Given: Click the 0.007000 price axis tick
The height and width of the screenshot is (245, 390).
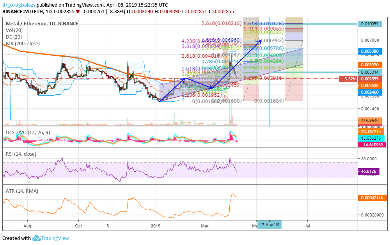Looking at the screenshot, I should point(370,40).
